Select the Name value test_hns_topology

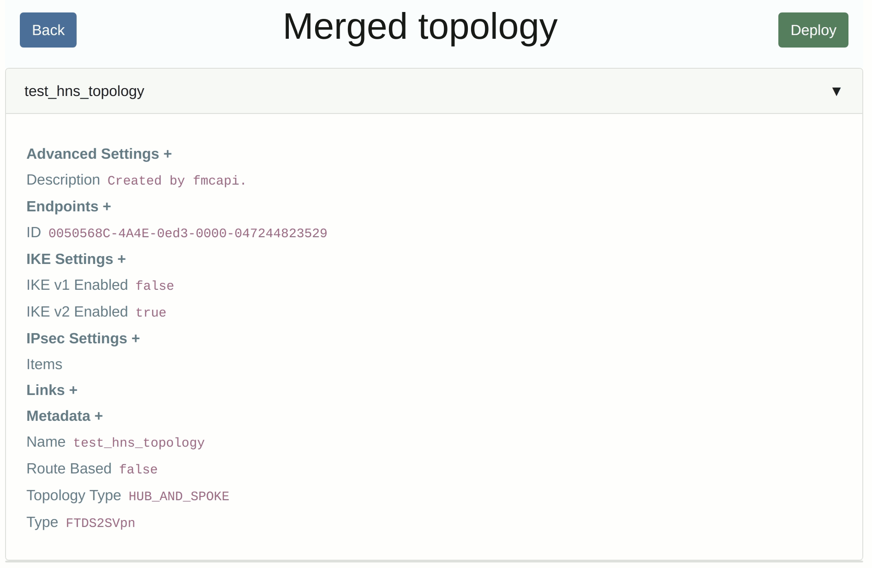[139, 442]
